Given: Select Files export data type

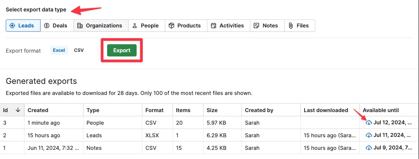Looking at the screenshot, I should point(300,26).
